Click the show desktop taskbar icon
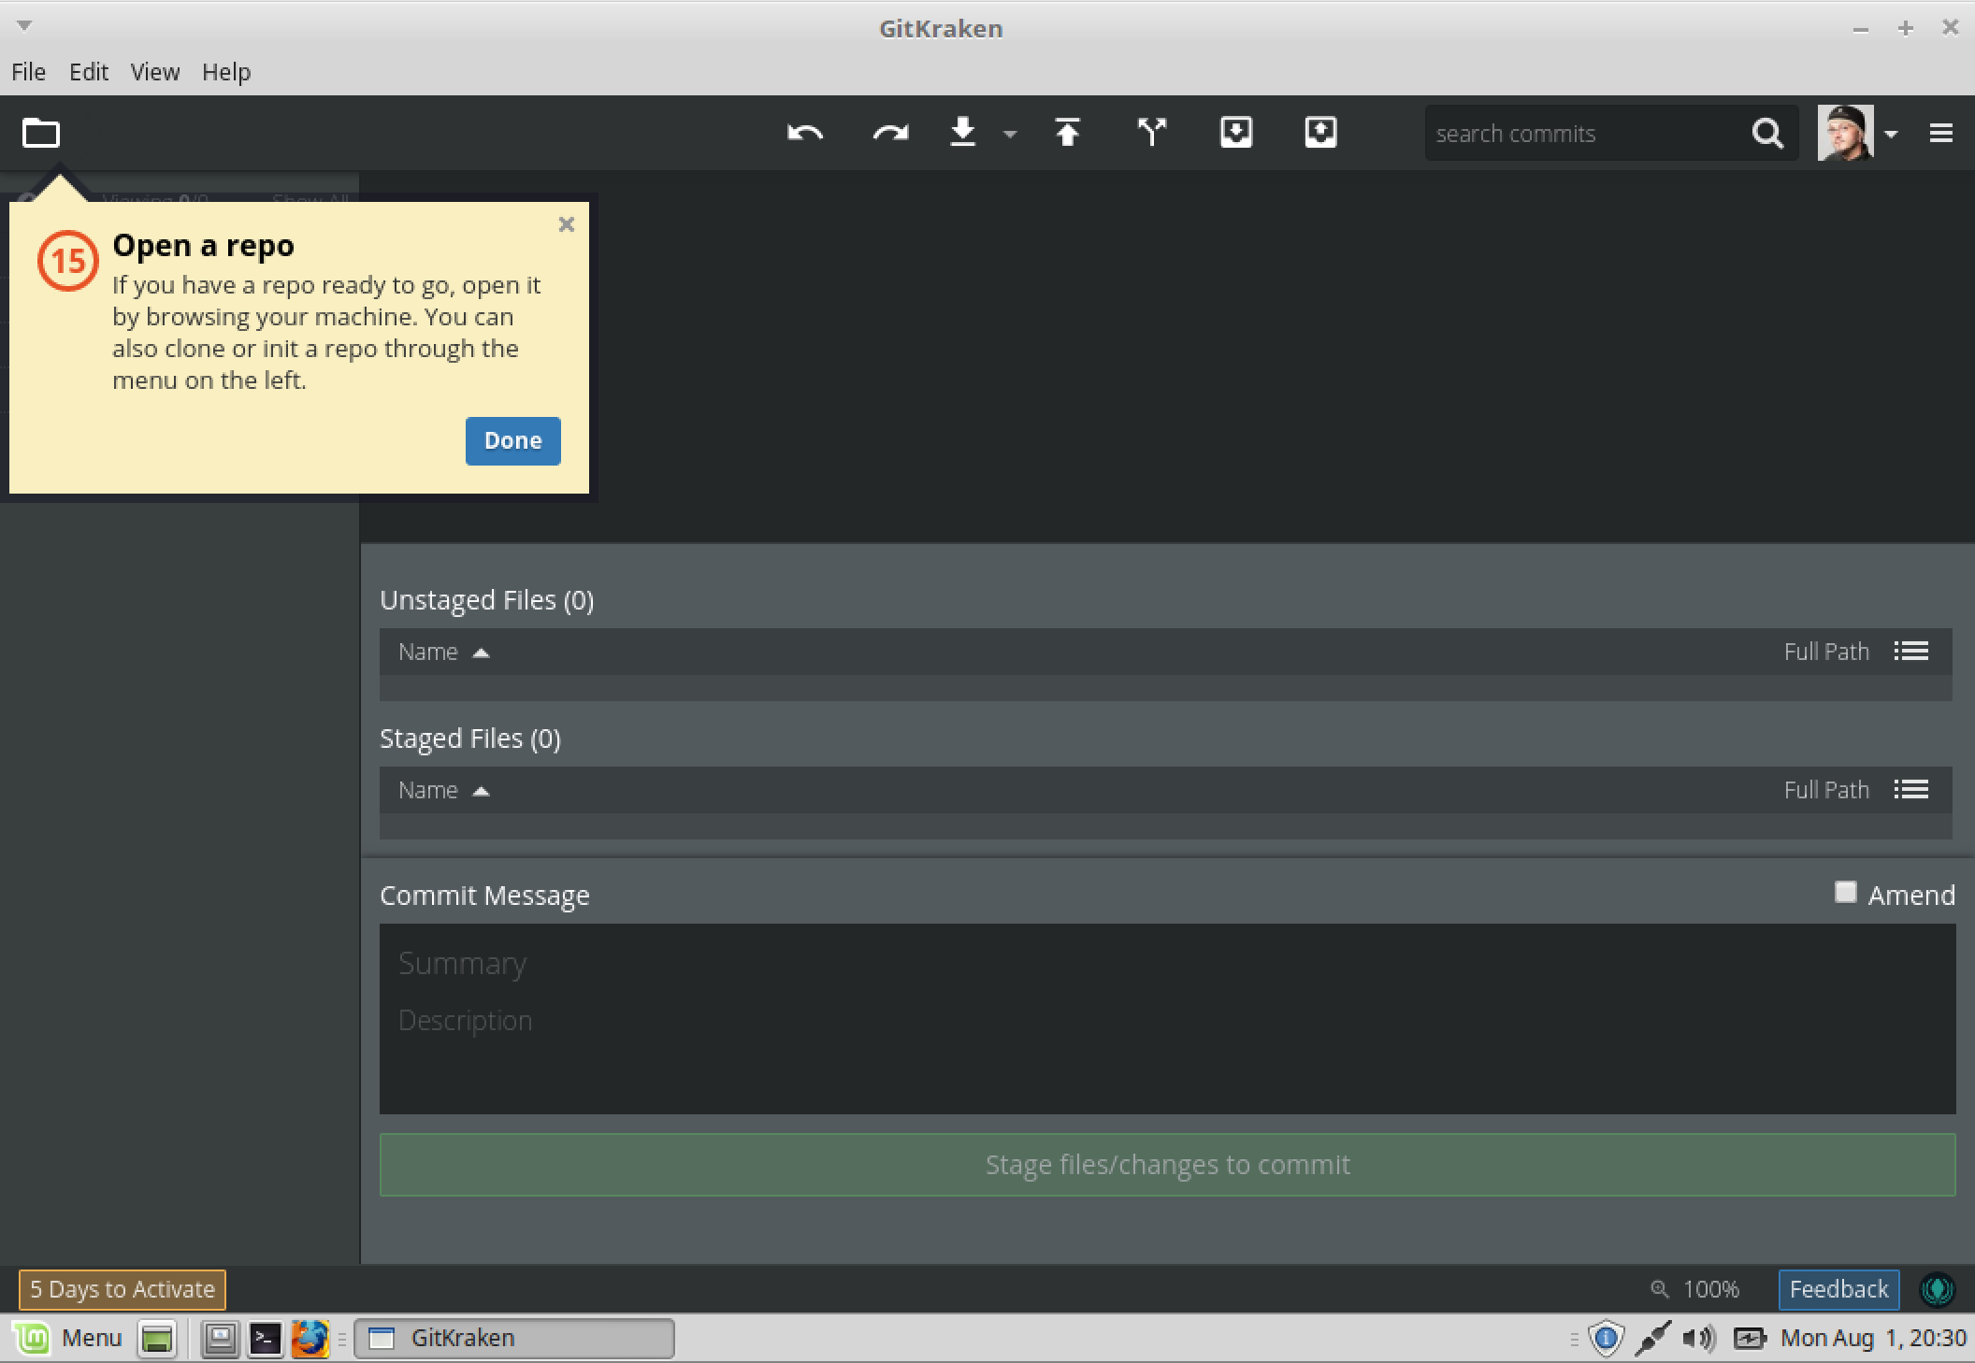Image resolution: width=1975 pixels, height=1363 pixels. pyautogui.click(x=157, y=1339)
